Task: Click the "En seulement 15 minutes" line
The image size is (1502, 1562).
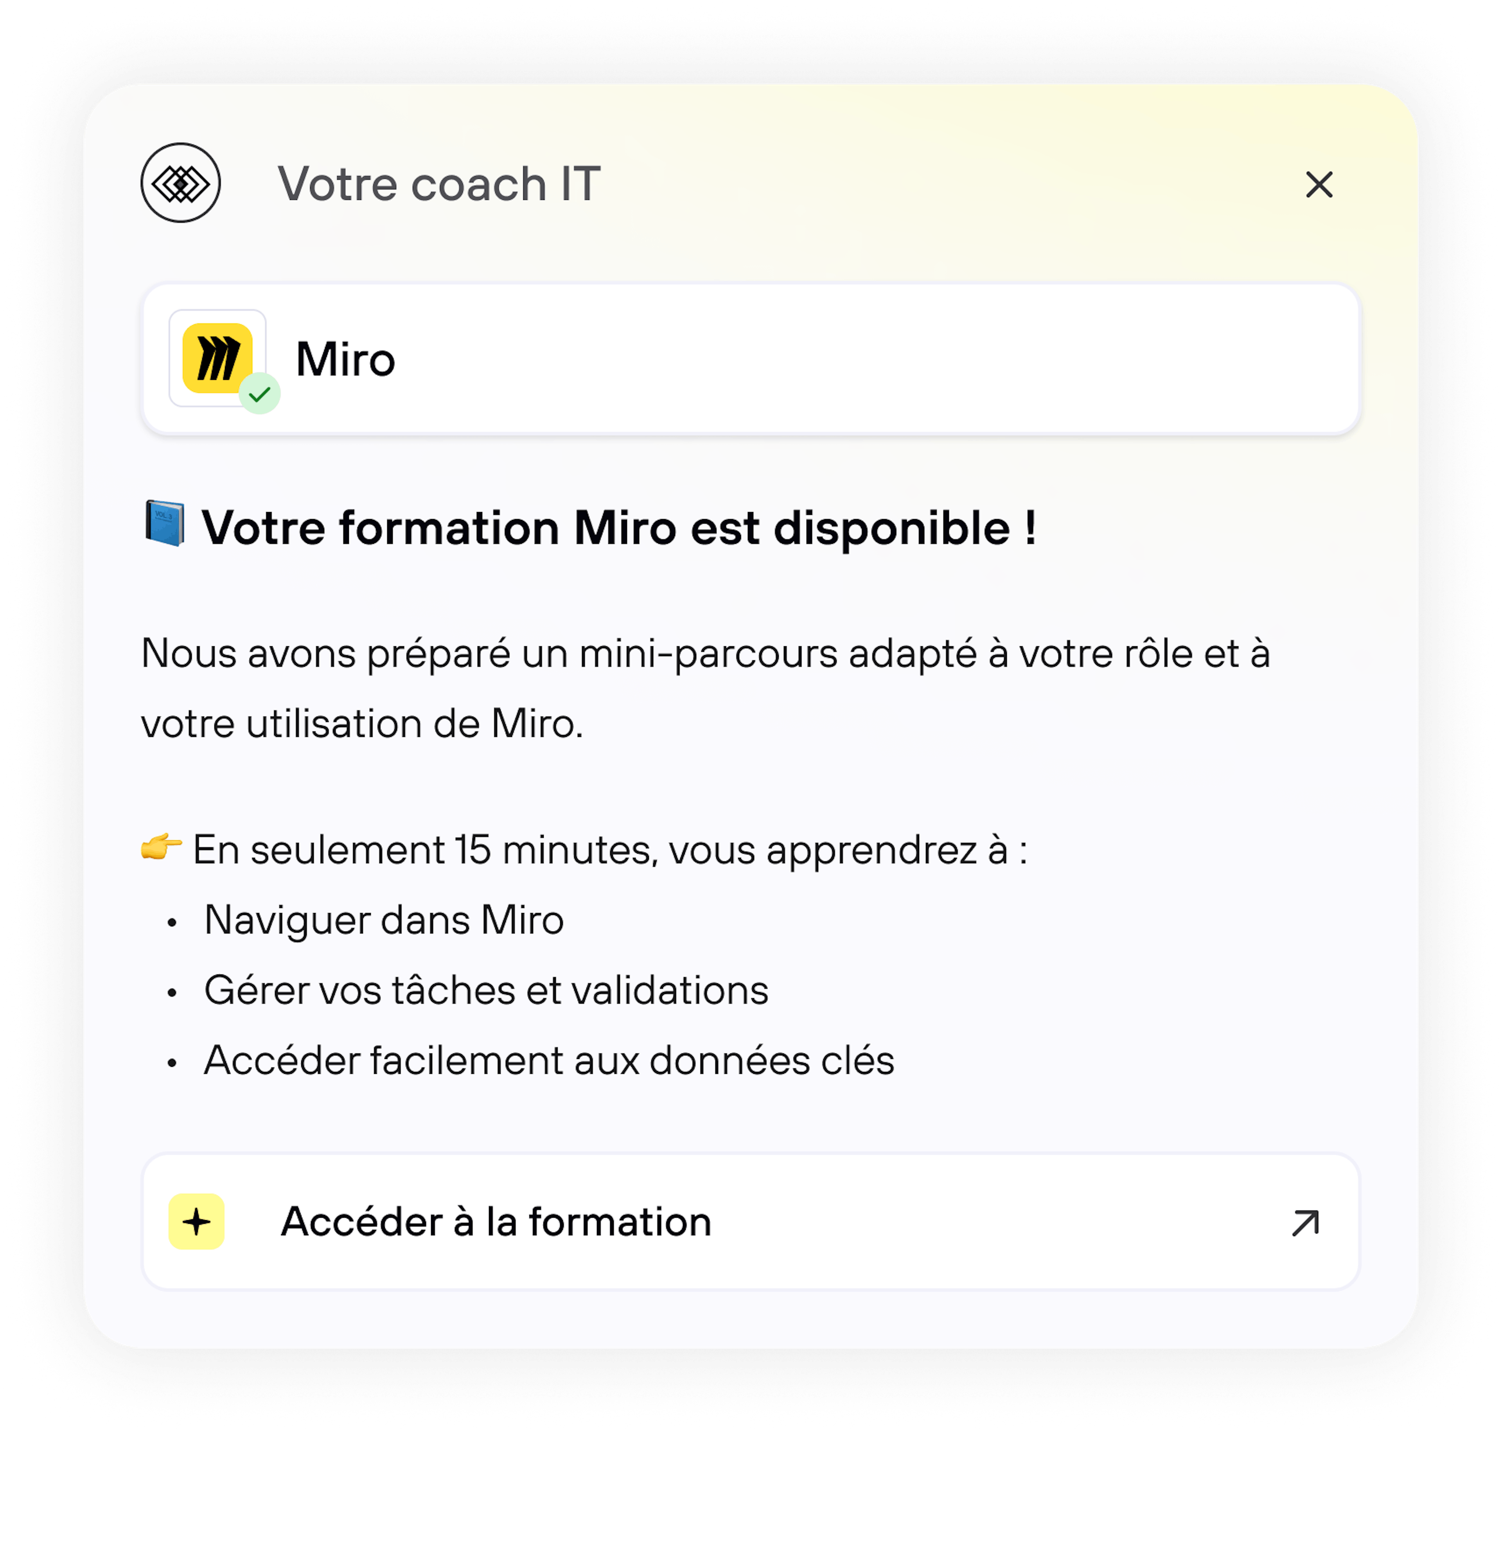Action: pyautogui.click(x=609, y=850)
